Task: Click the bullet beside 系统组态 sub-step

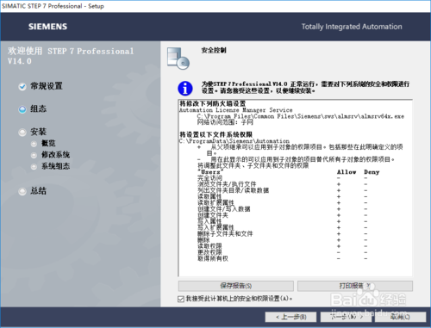Action: click(x=34, y=166)
